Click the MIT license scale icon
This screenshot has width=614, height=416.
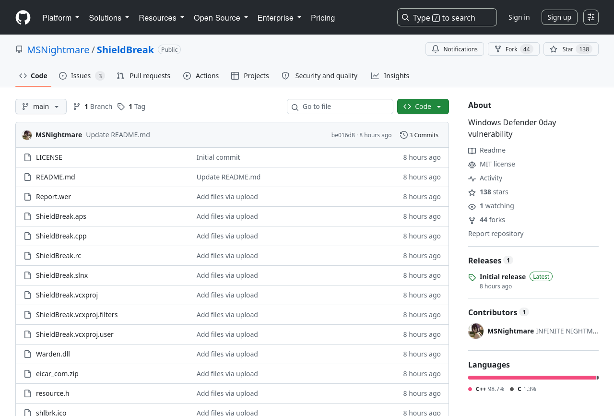pos(472,165)
